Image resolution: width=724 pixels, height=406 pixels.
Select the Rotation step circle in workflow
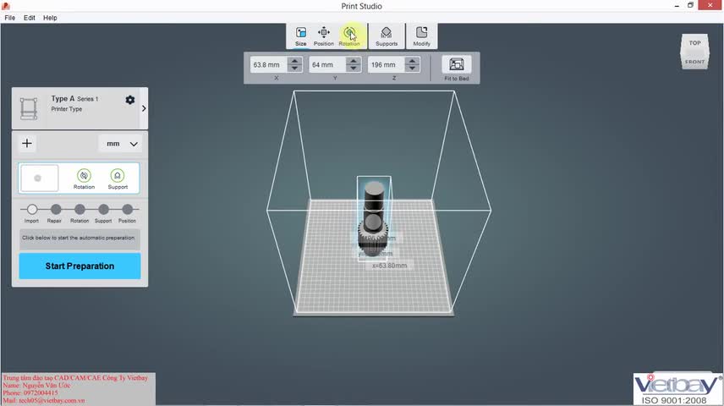point(80,209)
